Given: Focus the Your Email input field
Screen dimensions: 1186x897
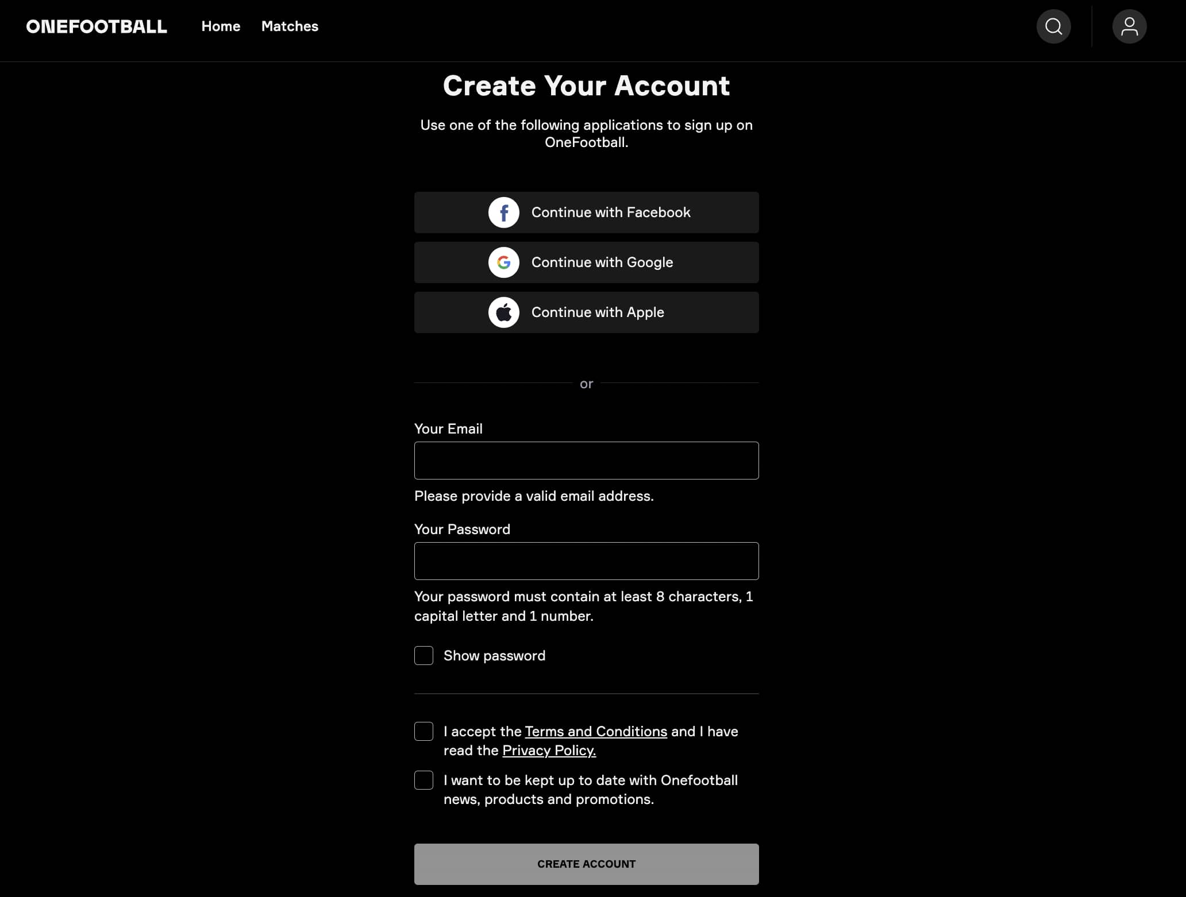Looking at the screenshot, I should [586, 461].
